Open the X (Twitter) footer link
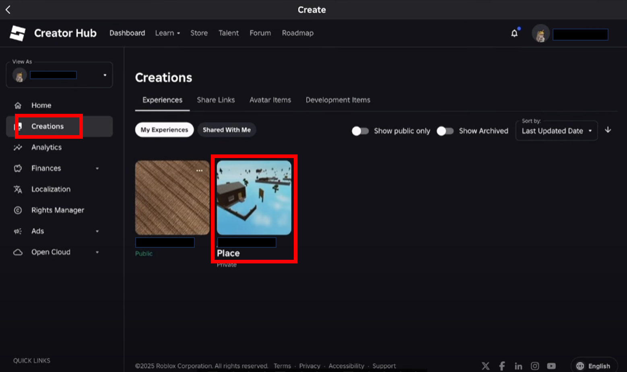The image size is (627, 372). click(486, 366)
